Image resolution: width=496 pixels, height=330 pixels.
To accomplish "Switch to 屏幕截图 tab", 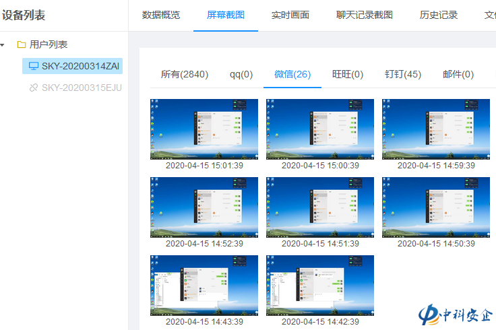I will 226,15.
